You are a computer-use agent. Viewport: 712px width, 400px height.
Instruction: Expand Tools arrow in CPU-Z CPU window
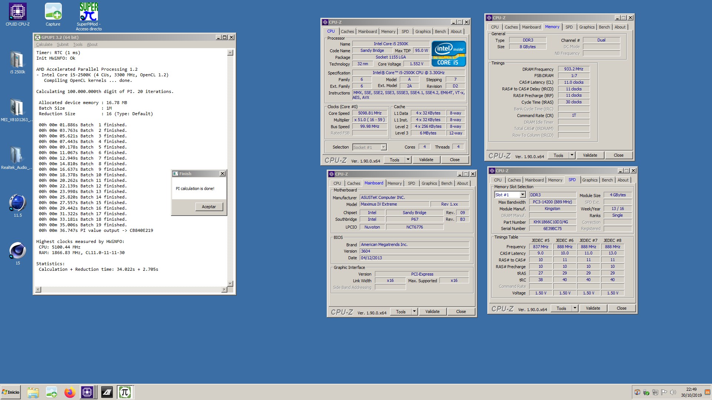[408, 160]
